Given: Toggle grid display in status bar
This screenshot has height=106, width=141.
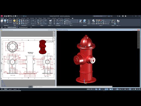Looking at the screenshot, I should [x=91, y=89].
